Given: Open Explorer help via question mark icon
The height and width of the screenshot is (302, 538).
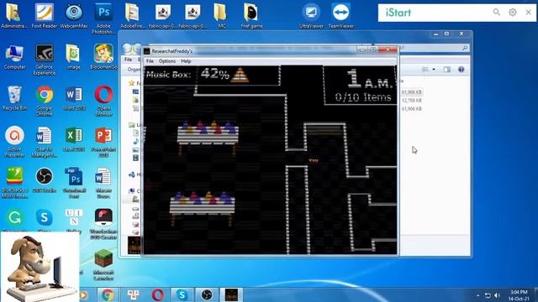Looking at the screenshot, I should point(462,70).
